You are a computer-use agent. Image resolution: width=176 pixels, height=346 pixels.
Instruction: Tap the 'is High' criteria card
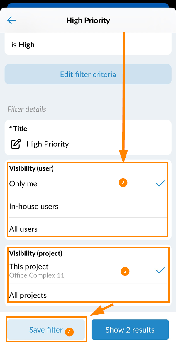point(88,45)
